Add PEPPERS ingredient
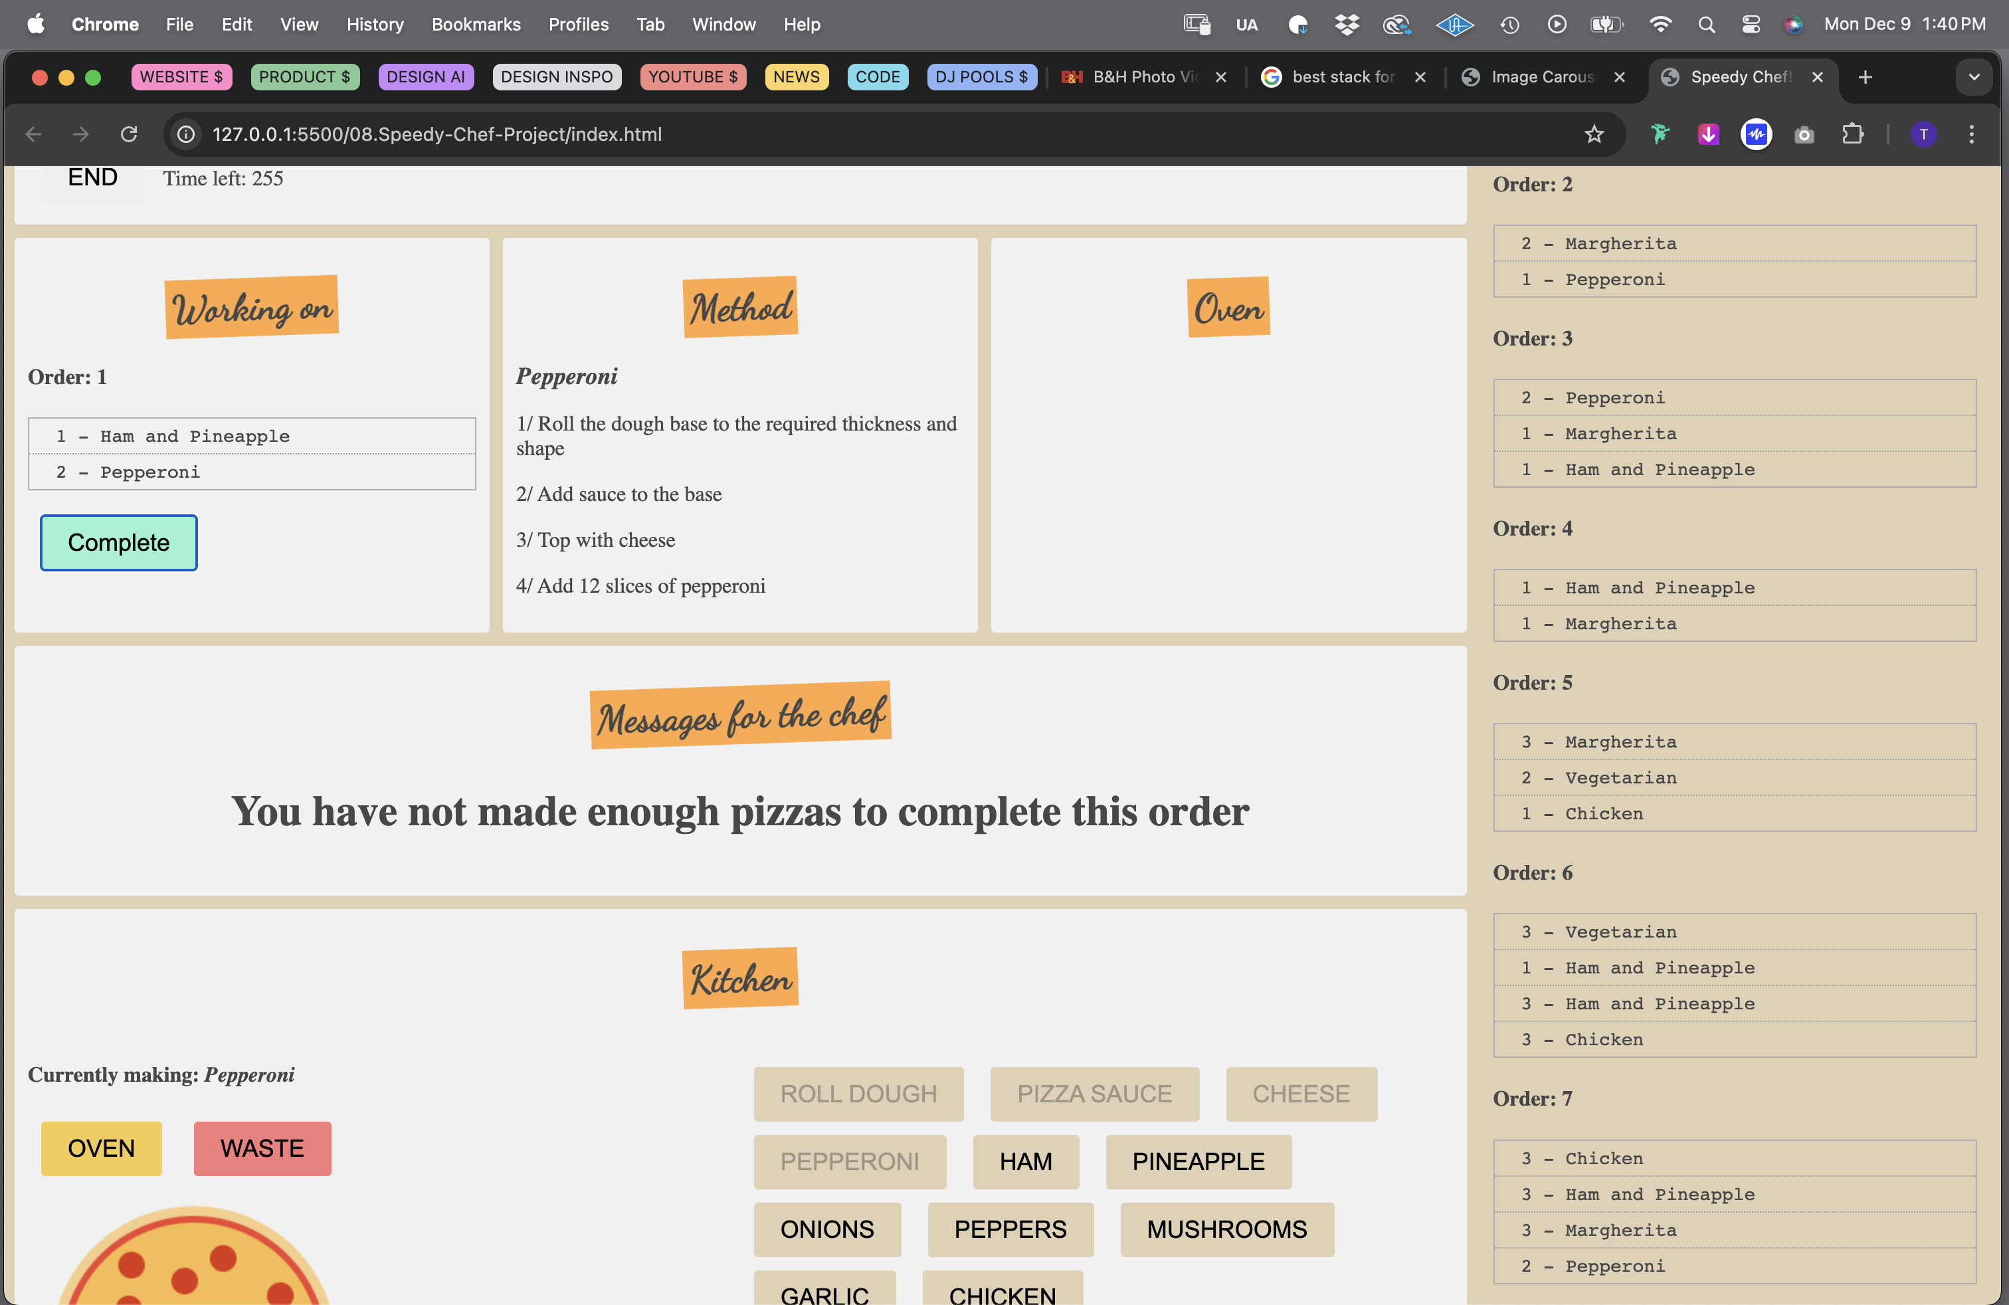 pos(1010,1229)
